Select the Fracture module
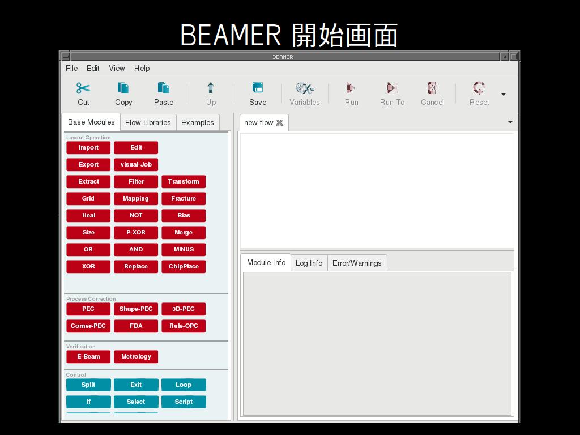The width and height of the screenshot is (580, 435). tap(184, 199)
